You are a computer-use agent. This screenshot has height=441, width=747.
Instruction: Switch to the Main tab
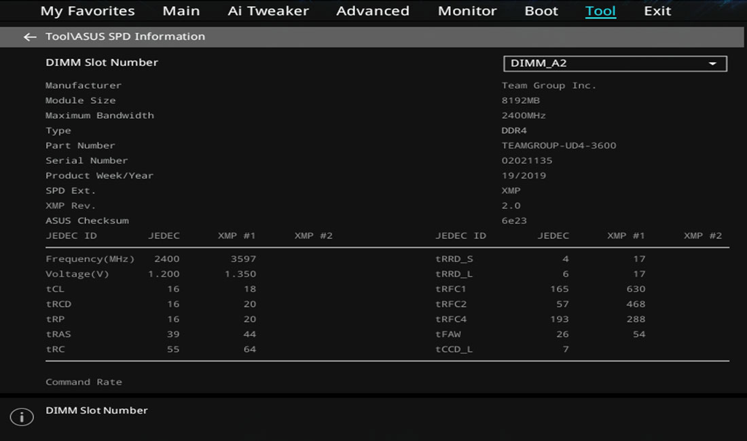[x=181, y=11]
